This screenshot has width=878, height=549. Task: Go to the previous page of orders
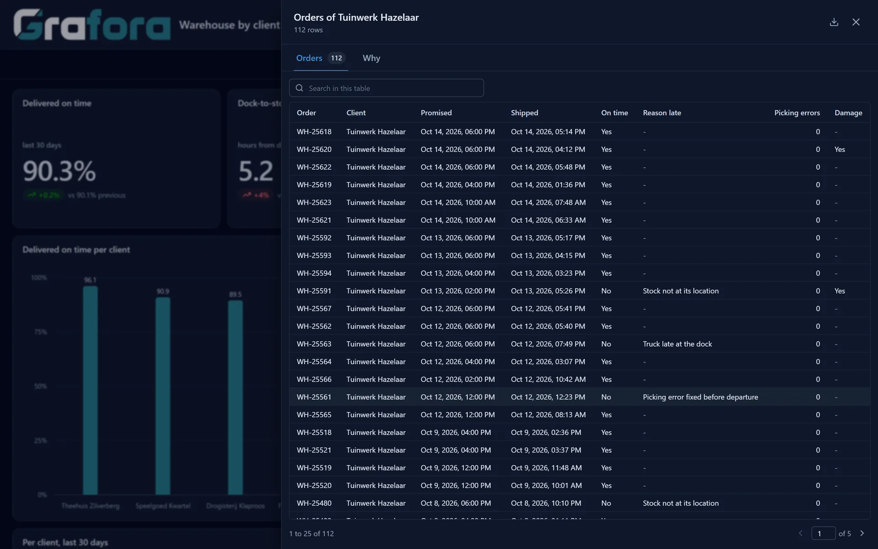pos(801,533)
